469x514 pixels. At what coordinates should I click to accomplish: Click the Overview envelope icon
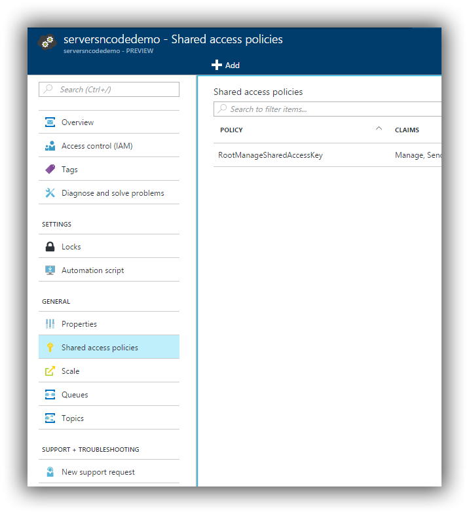click(50, 122)
